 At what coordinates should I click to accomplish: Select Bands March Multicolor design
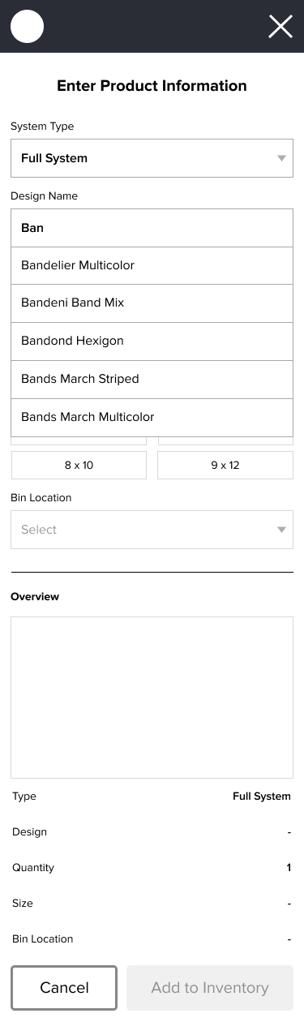click(x=152, y=417)
